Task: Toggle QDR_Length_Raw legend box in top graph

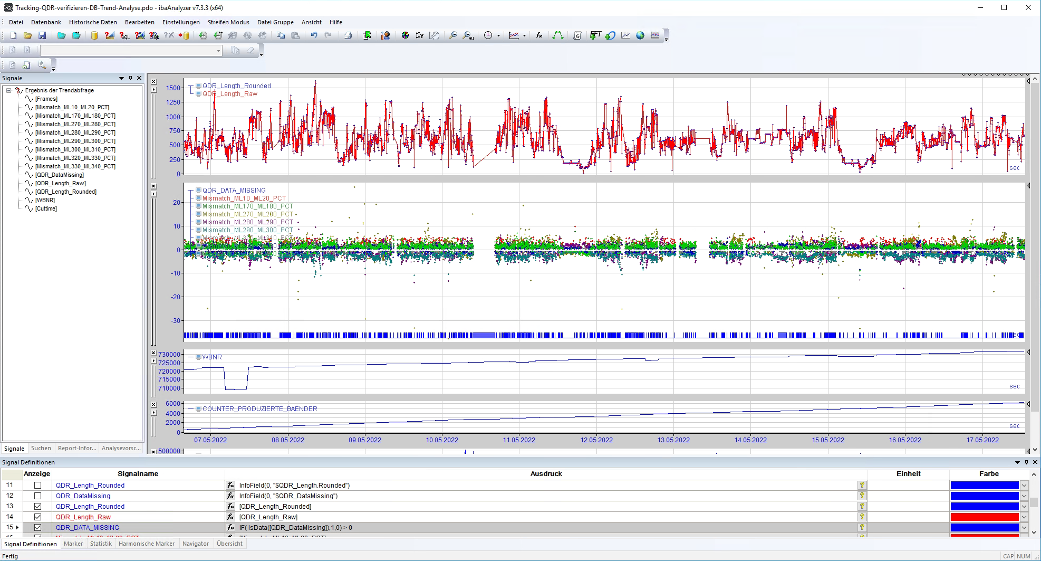Action: pyautogui.click(x=198, y=94)
